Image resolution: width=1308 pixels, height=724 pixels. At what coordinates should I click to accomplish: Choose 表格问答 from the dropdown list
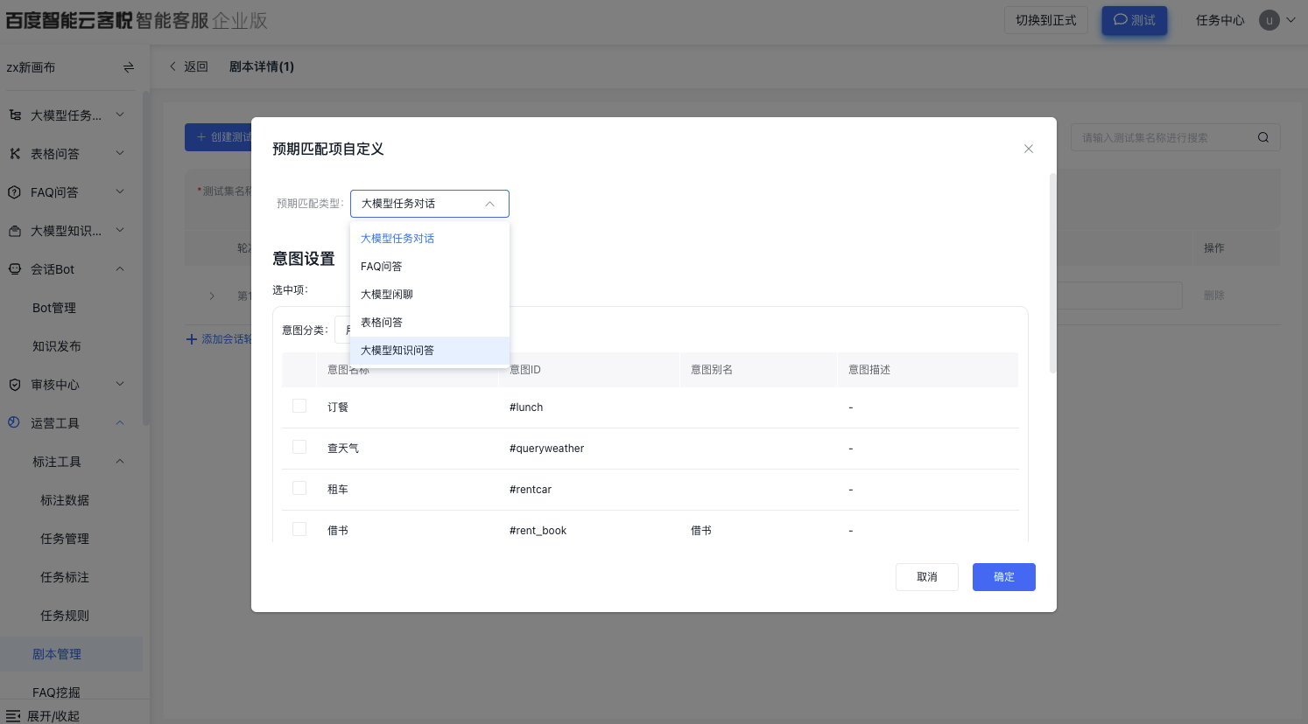point(430,323)
